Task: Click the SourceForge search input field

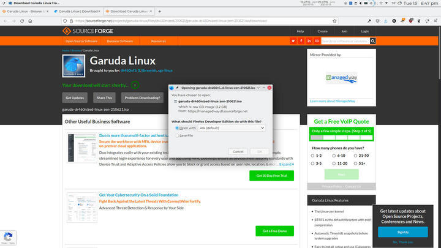Action: click(345, 41)
